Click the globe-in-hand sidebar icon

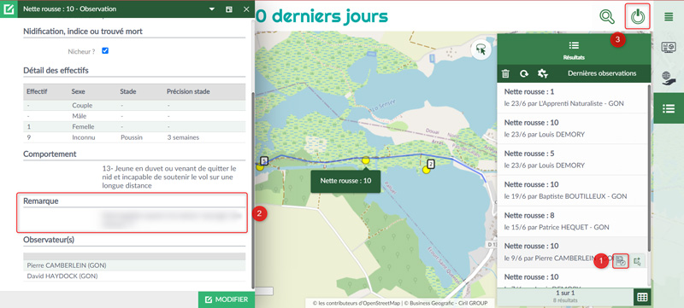coord(669,78)
